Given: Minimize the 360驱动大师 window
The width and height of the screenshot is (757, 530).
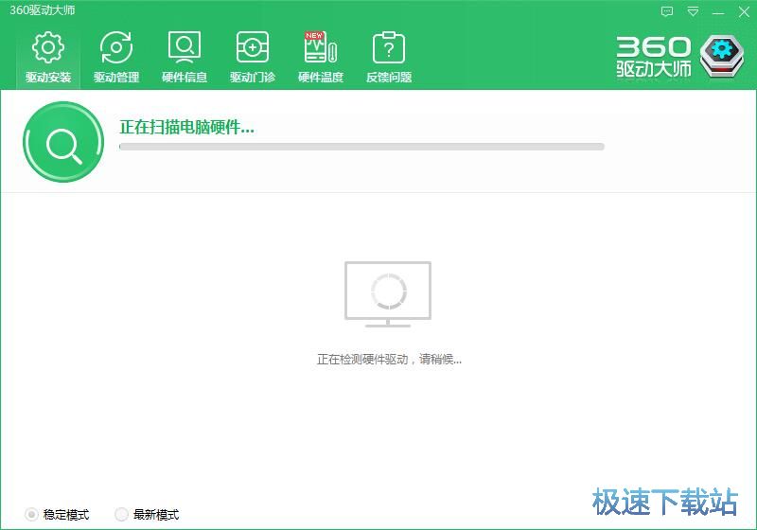Looking at the screenshot, I should pos(718,12).
